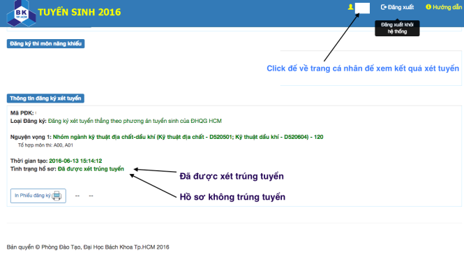Viewport: 464px width, 257px height.
Task: Click the Tổ hợp môn thi: A00, A01 line
Action: 45,145
